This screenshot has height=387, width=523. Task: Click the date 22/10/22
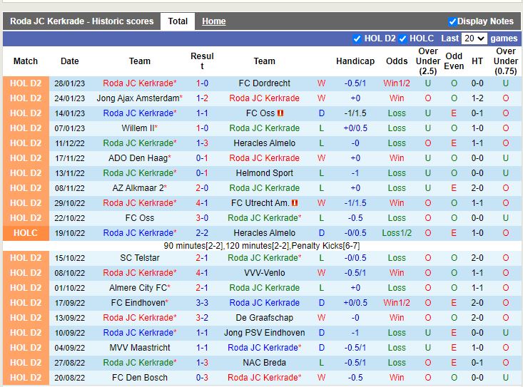pos(70,218)
